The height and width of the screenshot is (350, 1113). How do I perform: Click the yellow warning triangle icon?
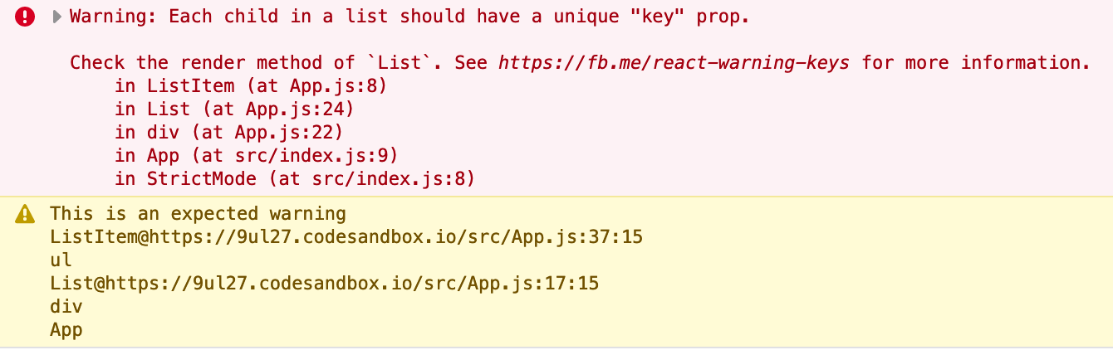(x=26, y=214)
